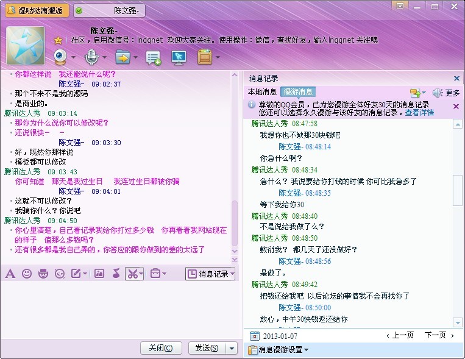This screenshot has height=359, width=465.
Task: Click the export message records icon
Action: (416, 93)
